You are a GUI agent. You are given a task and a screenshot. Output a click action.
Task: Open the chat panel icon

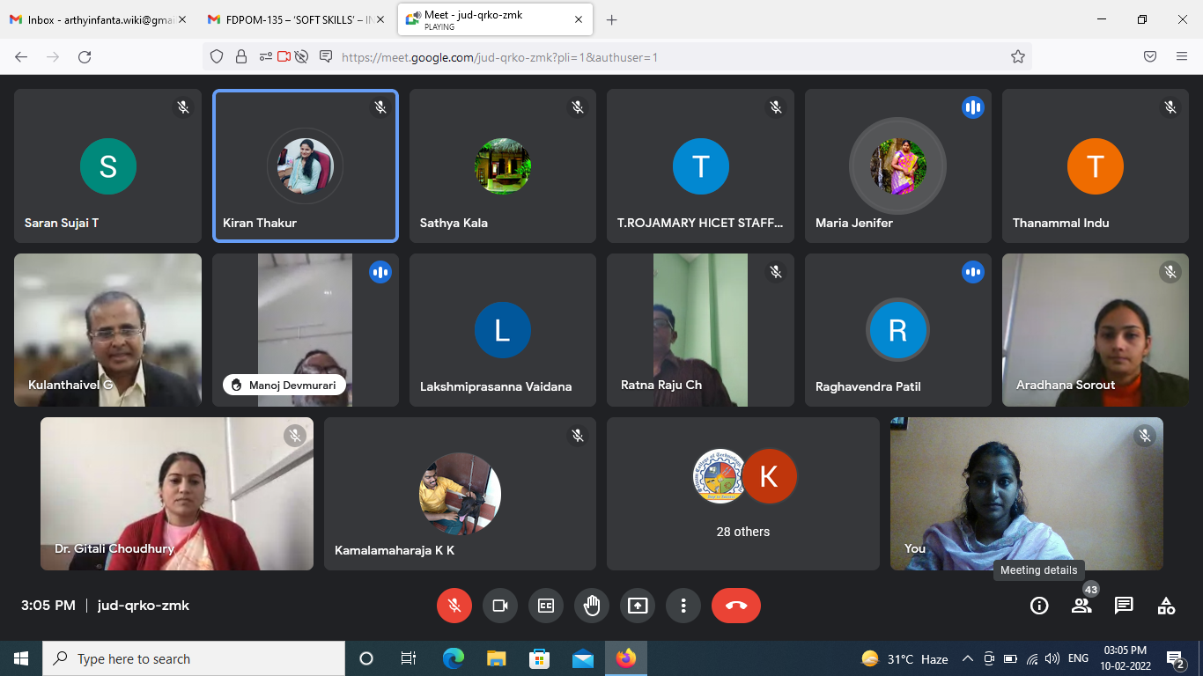(x=1124, y=606)
